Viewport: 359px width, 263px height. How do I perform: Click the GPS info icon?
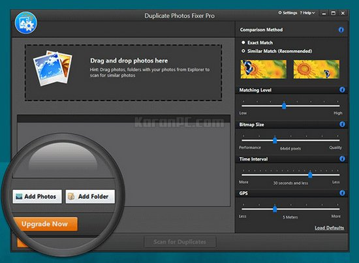point(342,193)
